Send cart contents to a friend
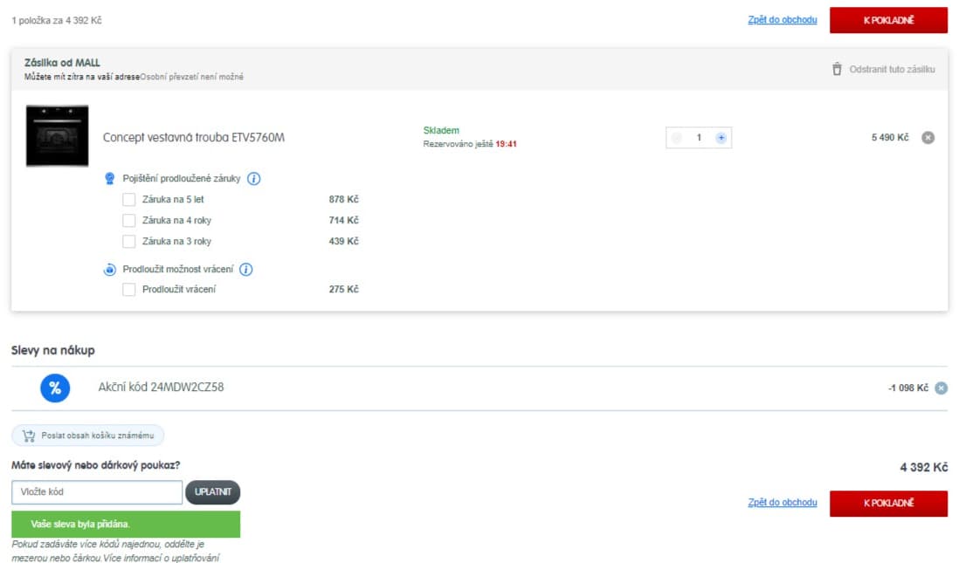Image resolution: width=959 pixels, height=563 pixels. 87,436
